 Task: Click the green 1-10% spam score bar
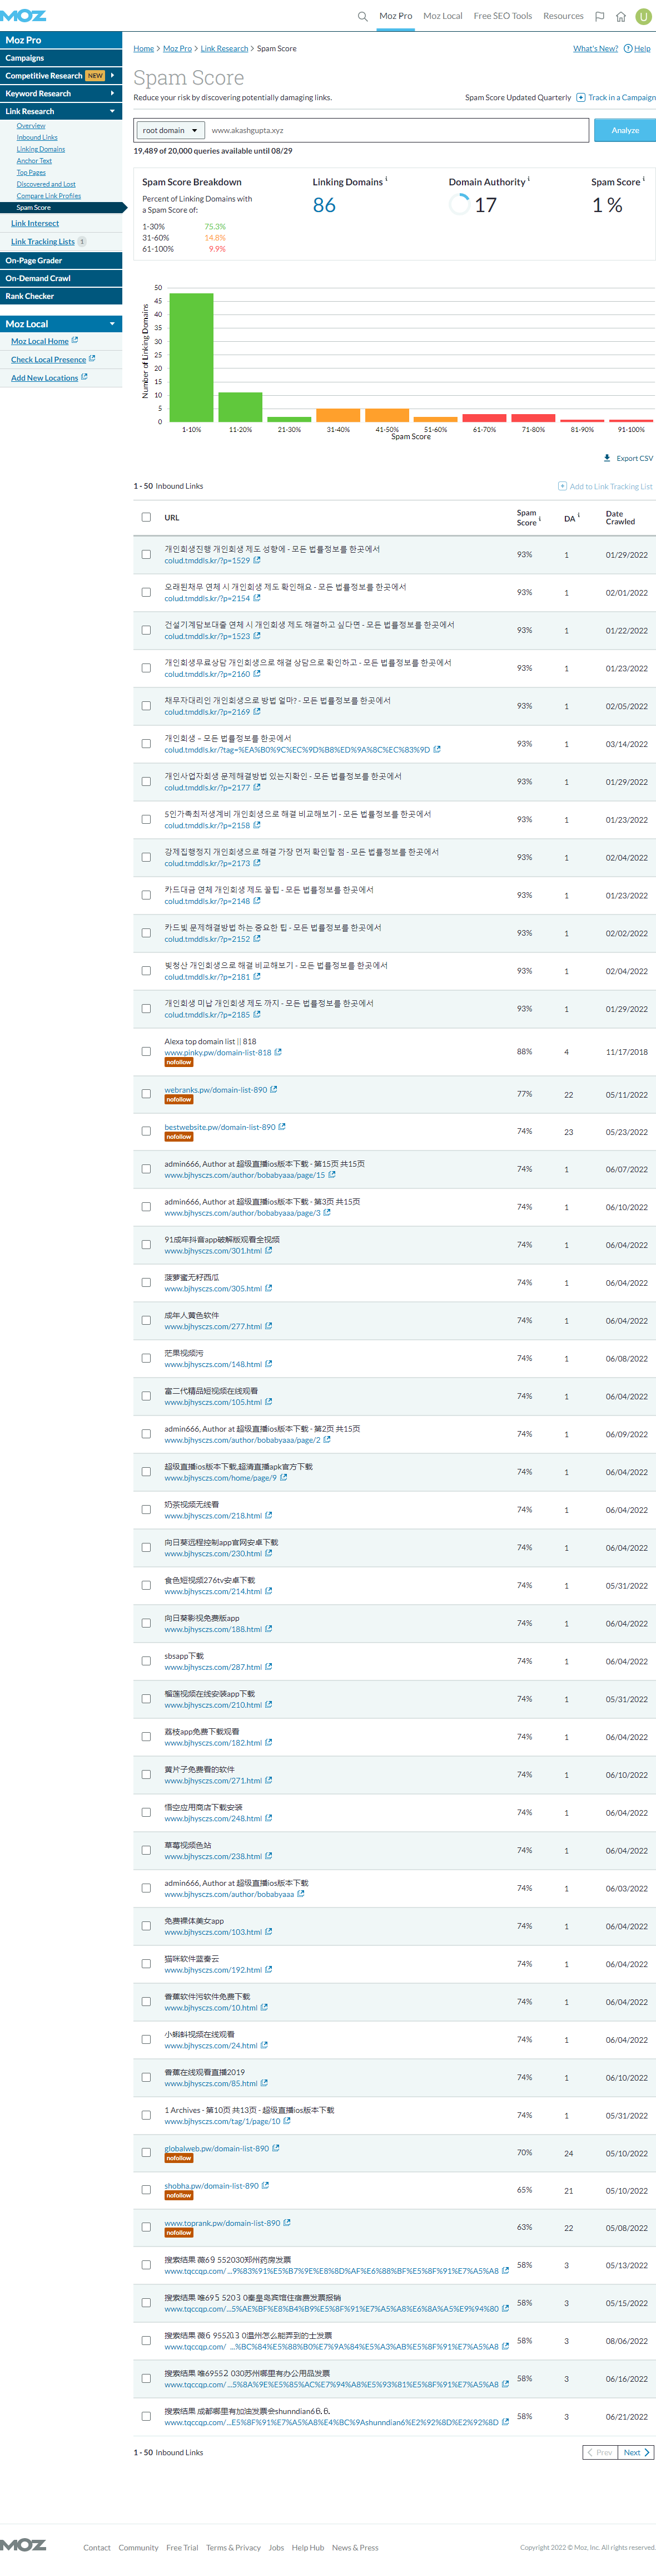(x=191, y=357)
